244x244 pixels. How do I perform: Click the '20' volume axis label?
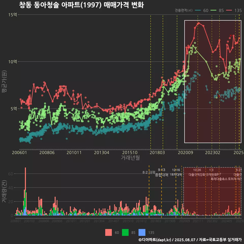click(11, 202)
